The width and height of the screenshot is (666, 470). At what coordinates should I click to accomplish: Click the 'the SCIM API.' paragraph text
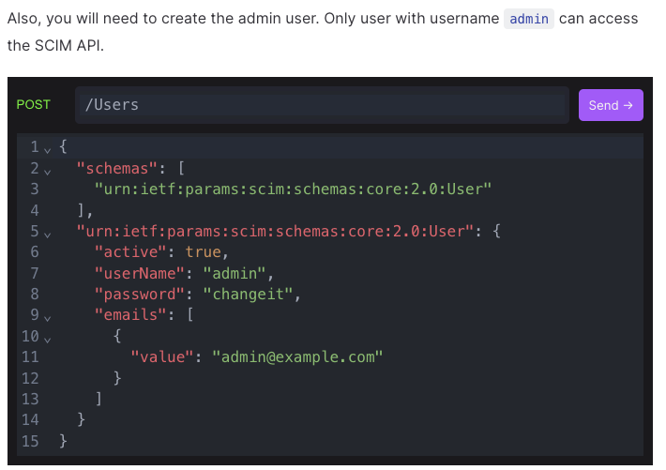point(55,45)
